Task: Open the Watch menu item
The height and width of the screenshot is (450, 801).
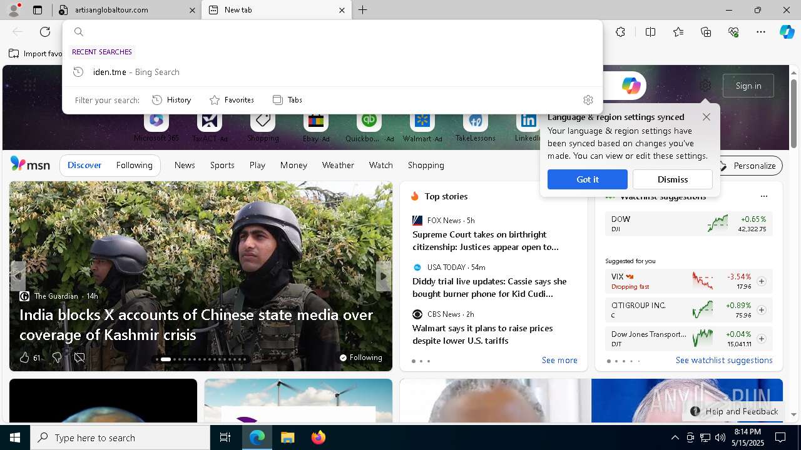Action: point(381,165)
